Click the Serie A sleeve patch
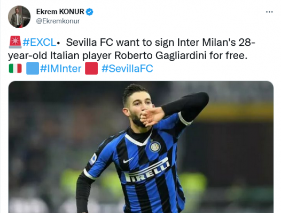 pos(93,159)
